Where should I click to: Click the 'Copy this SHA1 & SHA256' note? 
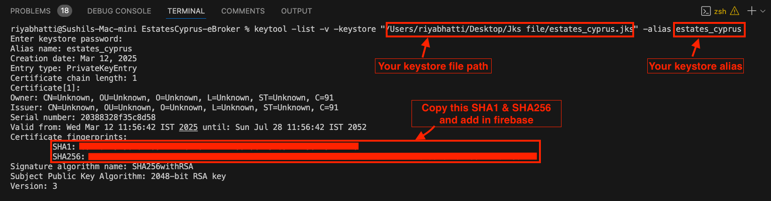[486, 114]
